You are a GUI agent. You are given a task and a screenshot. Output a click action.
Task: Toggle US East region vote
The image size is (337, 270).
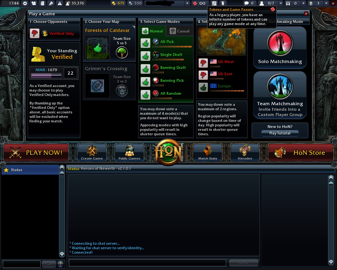(x=203, y=75)
